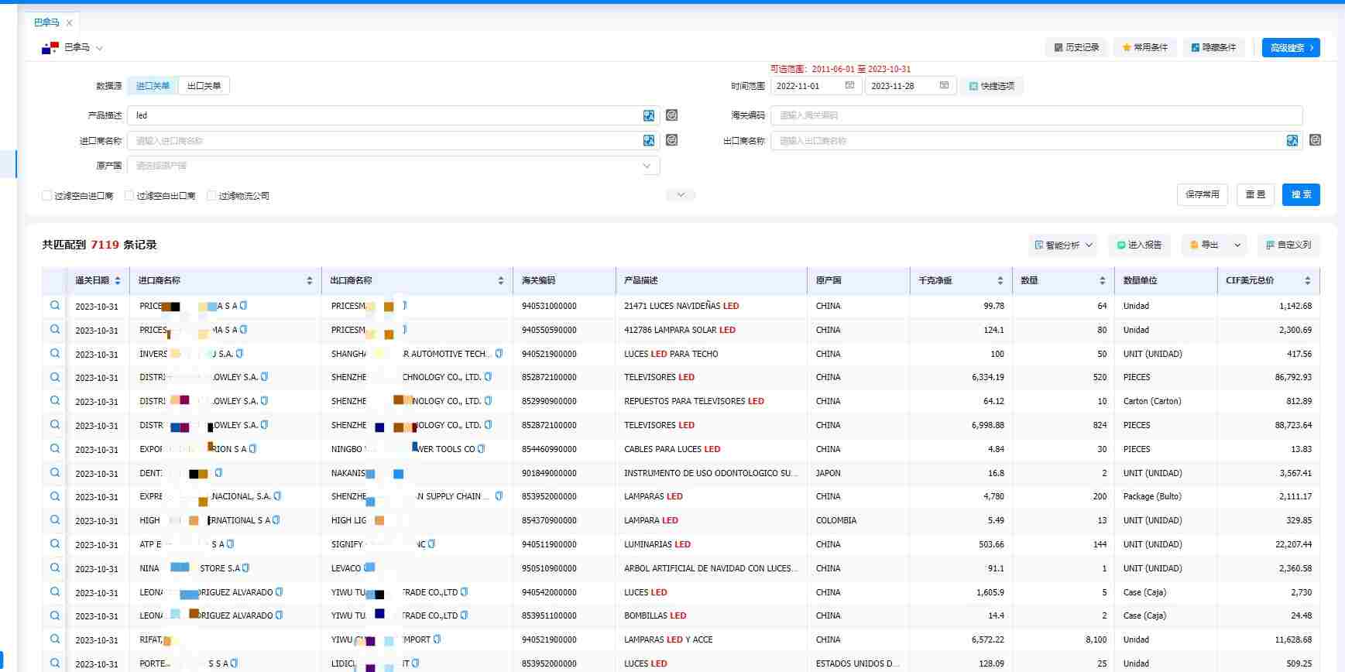Screen dimensions: 1345x672
Task: Expand more search conditions chevron
Action: point(681,195)
